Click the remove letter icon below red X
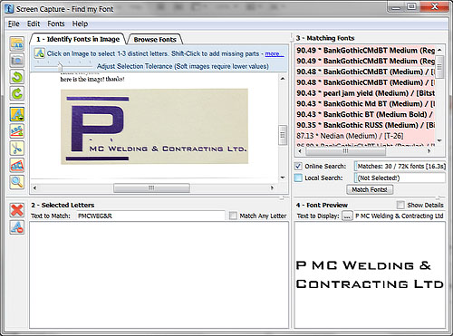 click(17, 227)
